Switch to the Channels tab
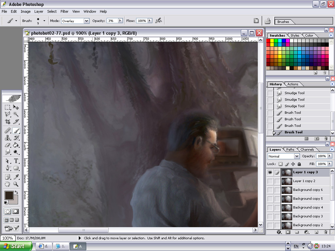This screenshot has width=335, height=251. pos(307,150)
